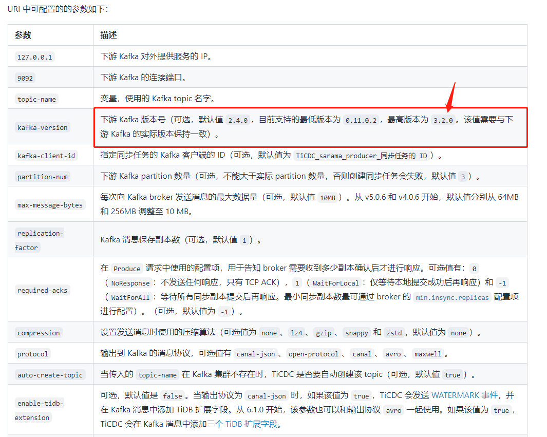Viewport: 547px width, 437px height.
Task: Click the max-message-bytes parameter name
Action: [50, 205]
